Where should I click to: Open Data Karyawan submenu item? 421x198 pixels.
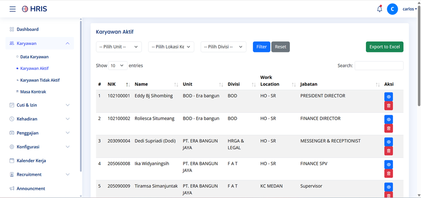coord(34,57)
